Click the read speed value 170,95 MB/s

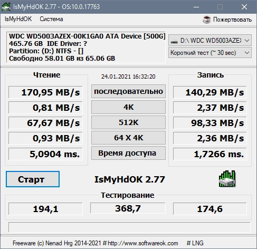point(45,92)
